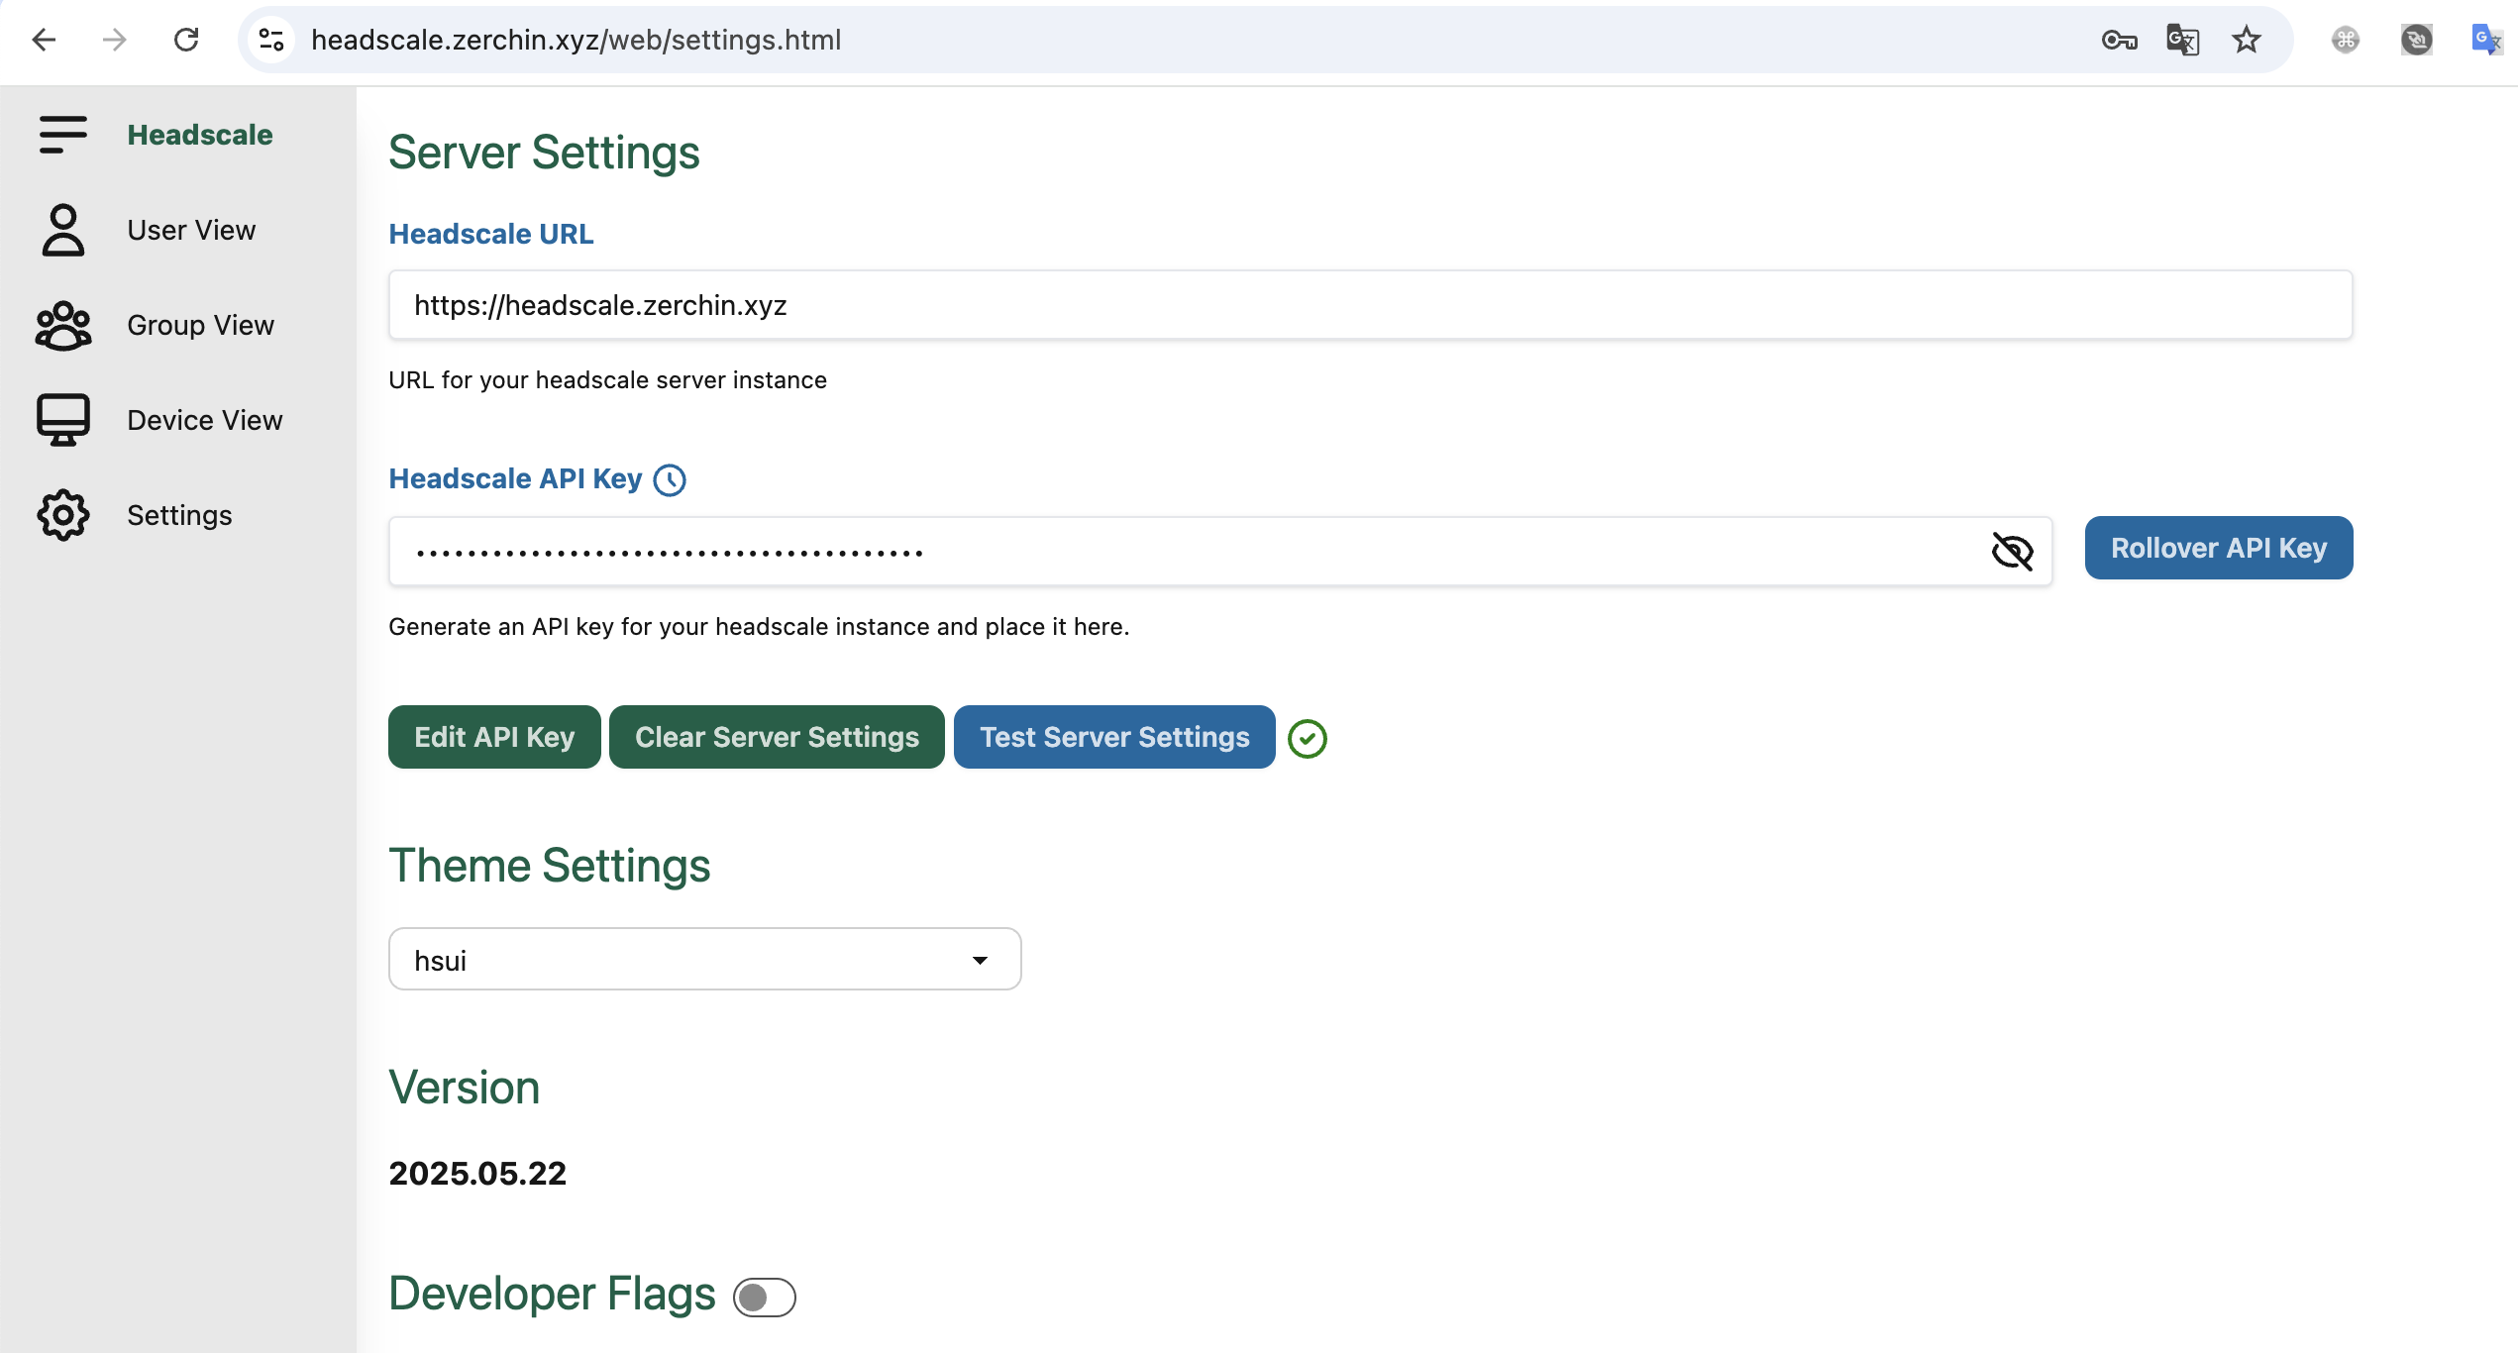Open site information icon in address bar
2518x1353 pixels.
coord(271,40)
